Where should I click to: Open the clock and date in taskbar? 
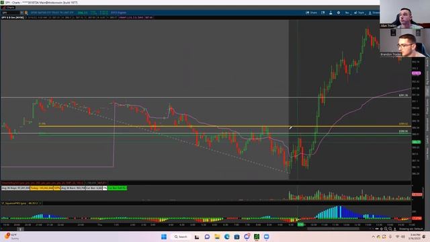pyautogui.click(x=415, y=237)
